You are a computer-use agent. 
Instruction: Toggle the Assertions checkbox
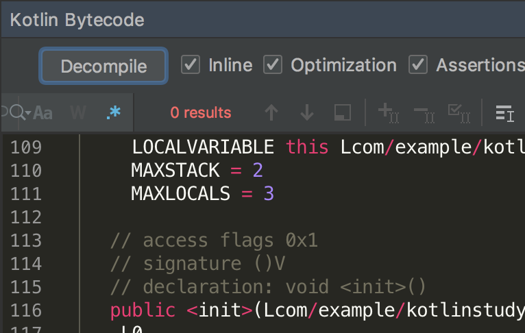(418, 64)
